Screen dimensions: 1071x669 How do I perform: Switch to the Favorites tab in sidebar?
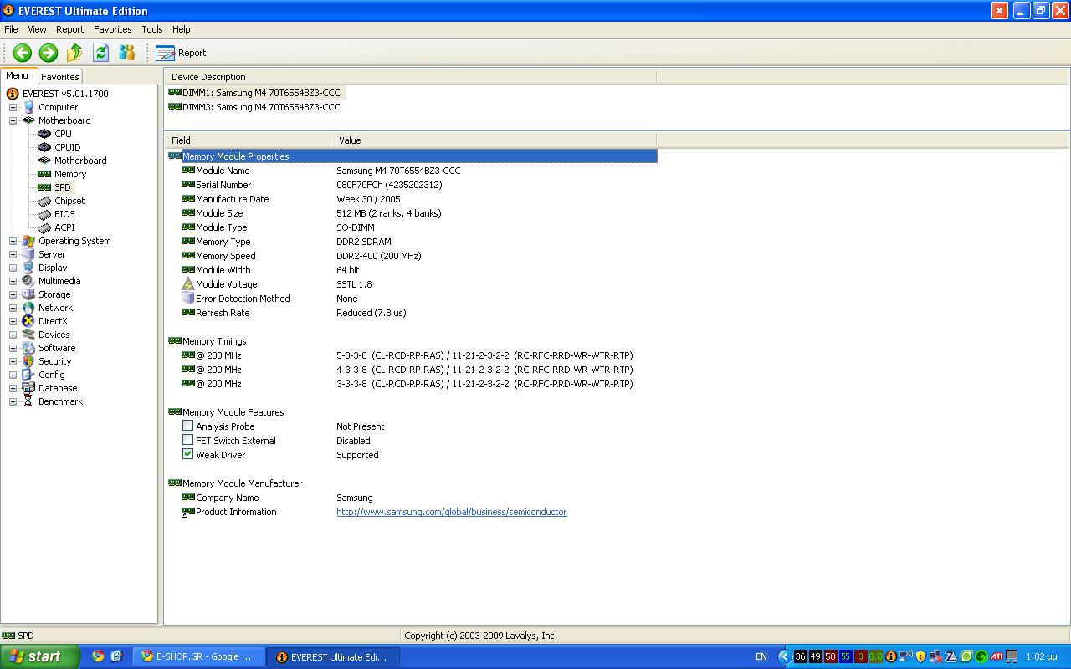tap(60, 77)
